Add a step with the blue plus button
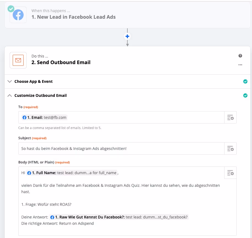 (x=127, y=36)
